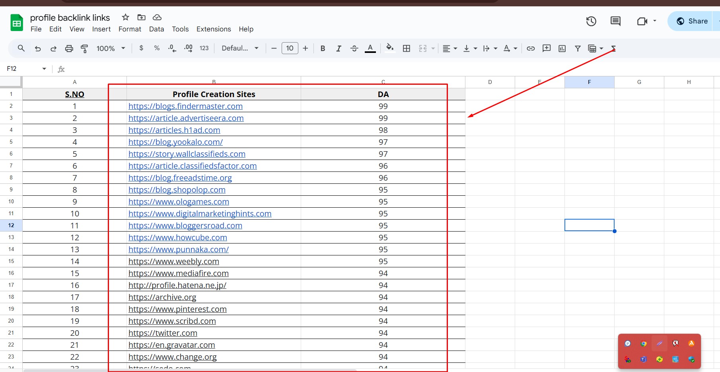Increase font size with plus button
720x372 pixels.
click(x=306, y=49)
